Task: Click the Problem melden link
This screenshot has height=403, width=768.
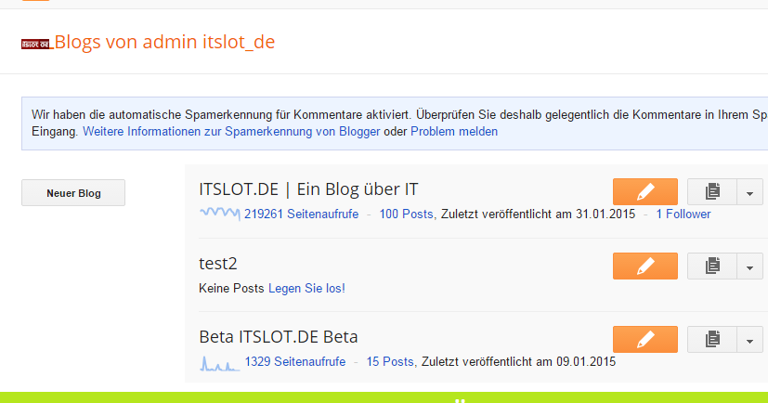Action: (454, 131)
